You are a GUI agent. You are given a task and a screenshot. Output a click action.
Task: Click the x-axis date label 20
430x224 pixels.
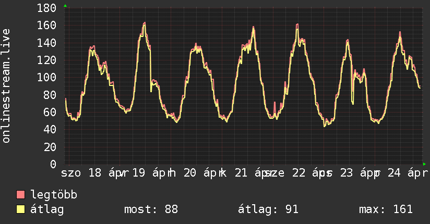click(x=190, y=173)
